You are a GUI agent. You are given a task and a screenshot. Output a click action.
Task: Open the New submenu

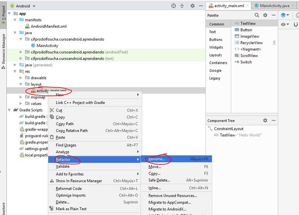pyautogui.click(x=95, y=95)
